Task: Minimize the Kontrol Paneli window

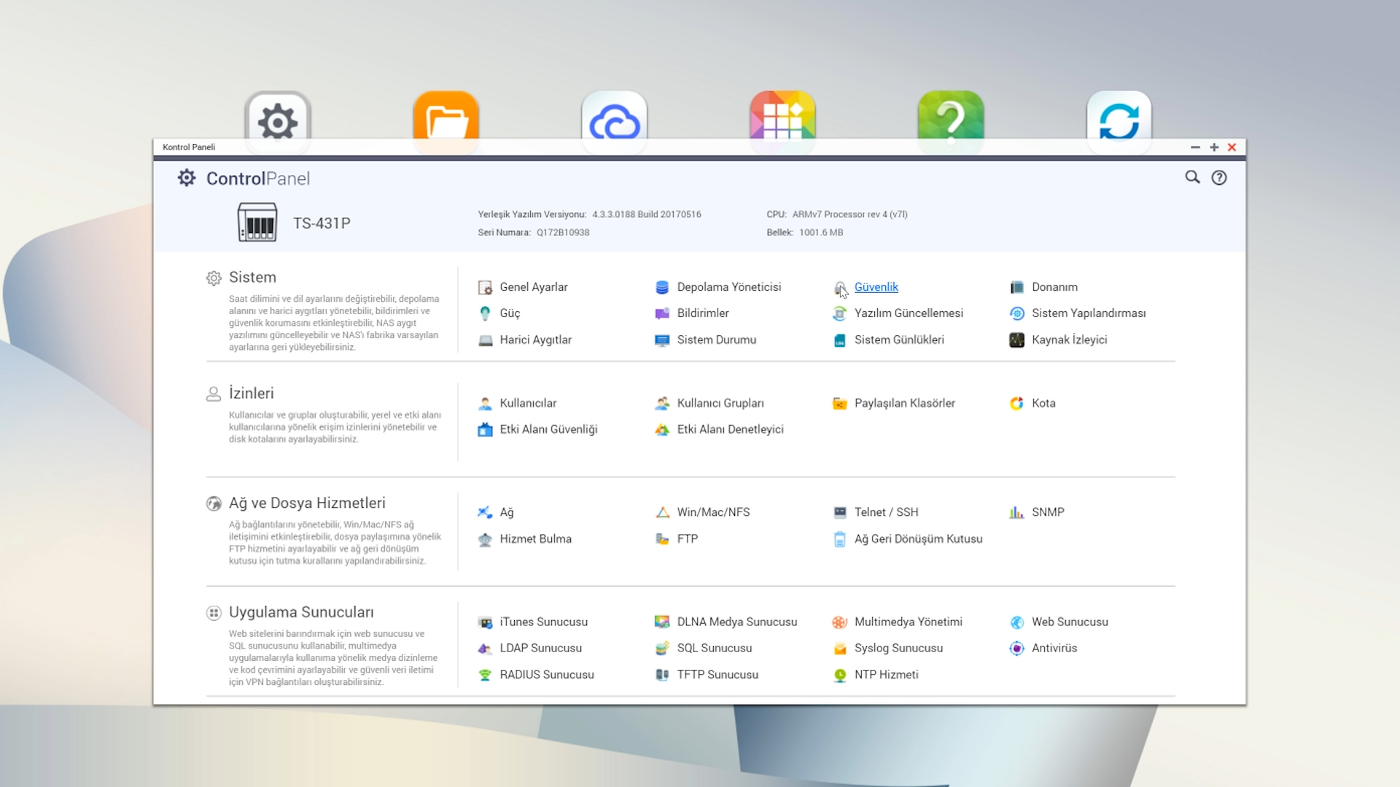Action: [x=1195, y=147]
